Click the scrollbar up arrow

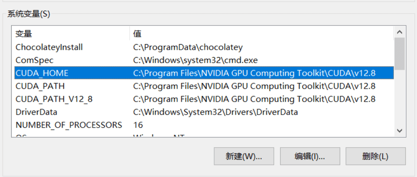[400, 32]
